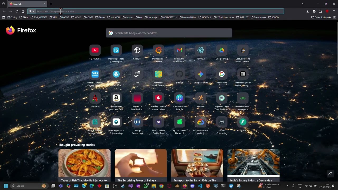
Task: Open the Canva shortcut tile
Action: coord(180,98)
